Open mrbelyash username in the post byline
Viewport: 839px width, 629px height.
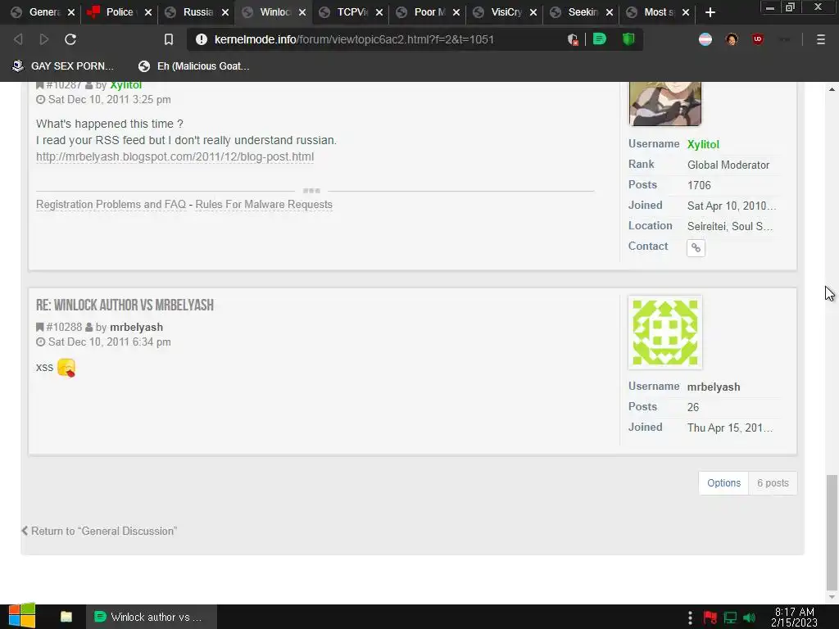(137, 328)
